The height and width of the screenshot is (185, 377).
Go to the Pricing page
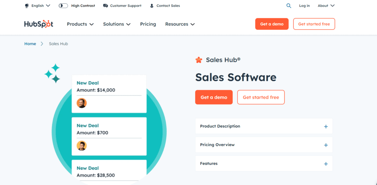pyautogui.click(x=148, y=24)
